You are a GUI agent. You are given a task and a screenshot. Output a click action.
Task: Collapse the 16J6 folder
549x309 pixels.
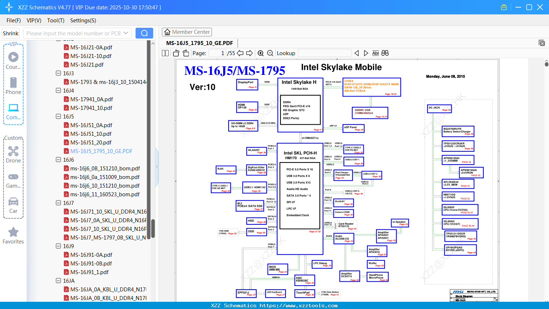click(58, 160)
